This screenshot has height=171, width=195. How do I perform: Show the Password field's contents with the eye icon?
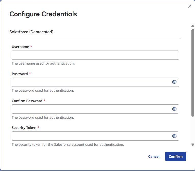[174, 82]
